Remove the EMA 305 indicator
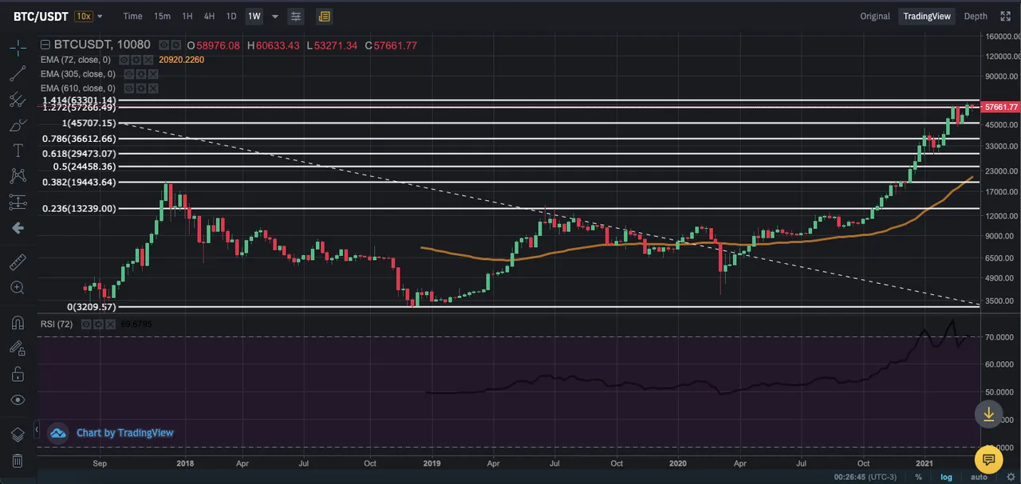 click(x=153, y=74)
